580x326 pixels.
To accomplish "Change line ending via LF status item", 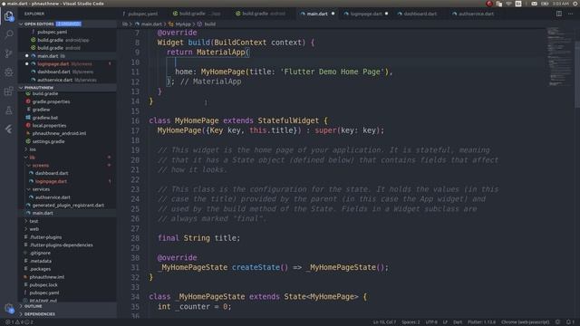I will tap(445, 322).
